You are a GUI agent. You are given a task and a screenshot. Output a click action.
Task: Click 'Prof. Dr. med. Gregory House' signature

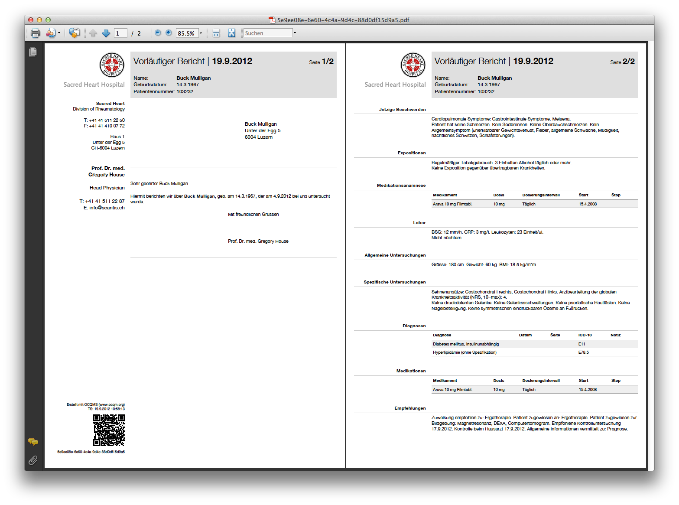point(258,241)
